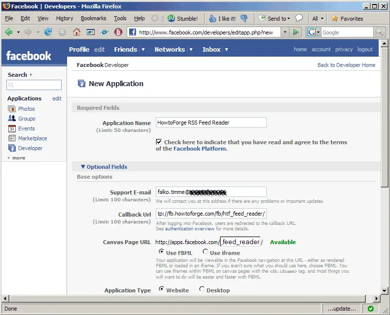This screenshot has height=315, width=390.
Task: Click the Facebook sidebar search box
Action: click(x=34, y=85)
